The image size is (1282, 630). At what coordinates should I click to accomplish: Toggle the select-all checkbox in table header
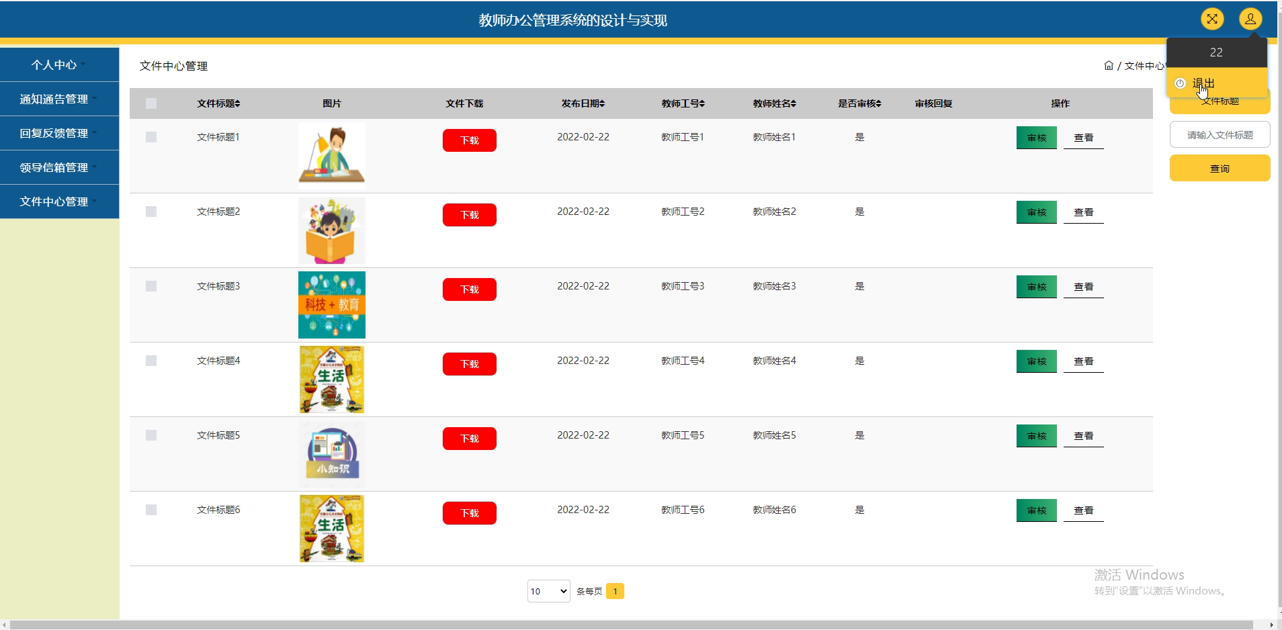pos(151,103)
